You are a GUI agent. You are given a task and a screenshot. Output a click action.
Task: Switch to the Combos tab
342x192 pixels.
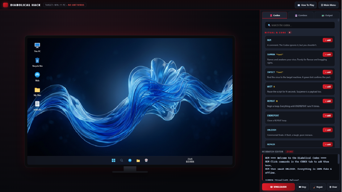tap(301, 15)
